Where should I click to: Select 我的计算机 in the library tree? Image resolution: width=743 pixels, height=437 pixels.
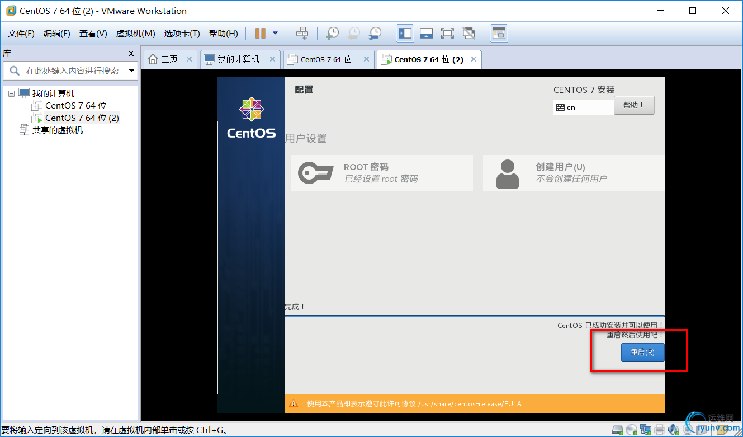53,93
